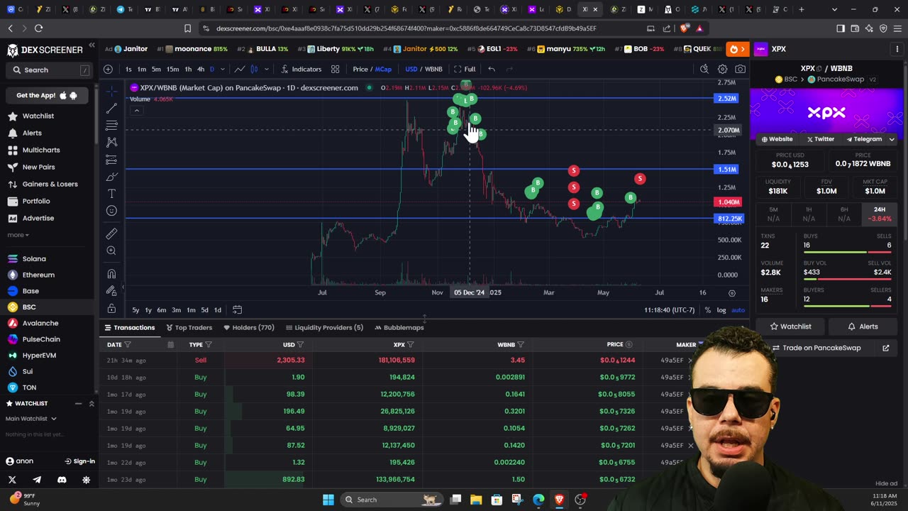
Task: Collapse the DEX Screener sidebar arrows
Action: click(92, 45)
